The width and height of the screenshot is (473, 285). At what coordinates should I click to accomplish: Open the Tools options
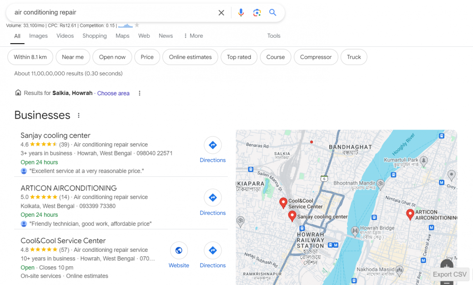pos(274,36)
